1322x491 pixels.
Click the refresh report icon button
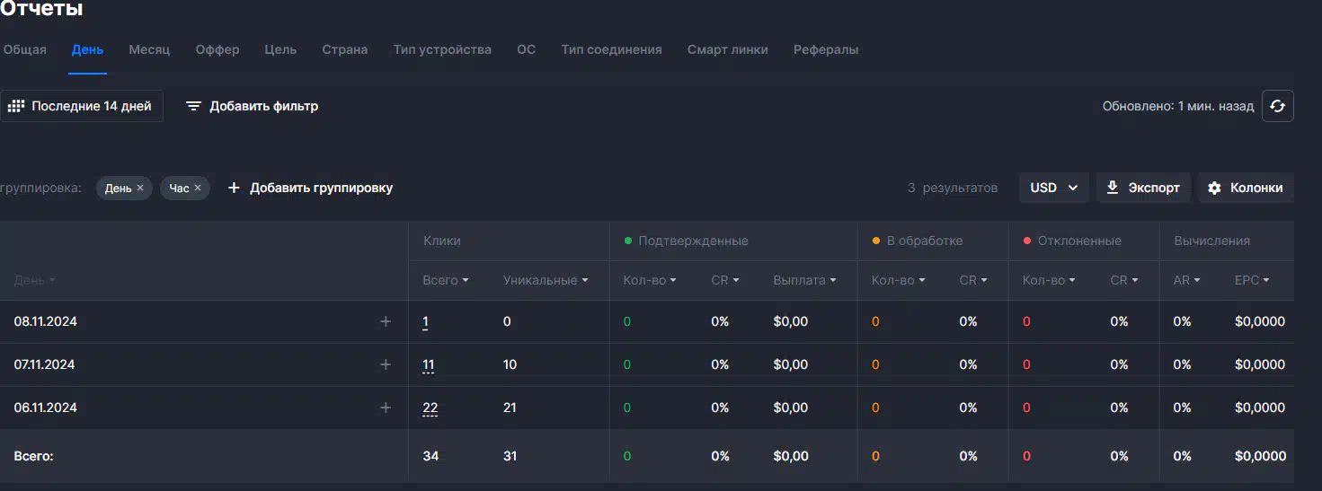click(x=1277, y=106)
